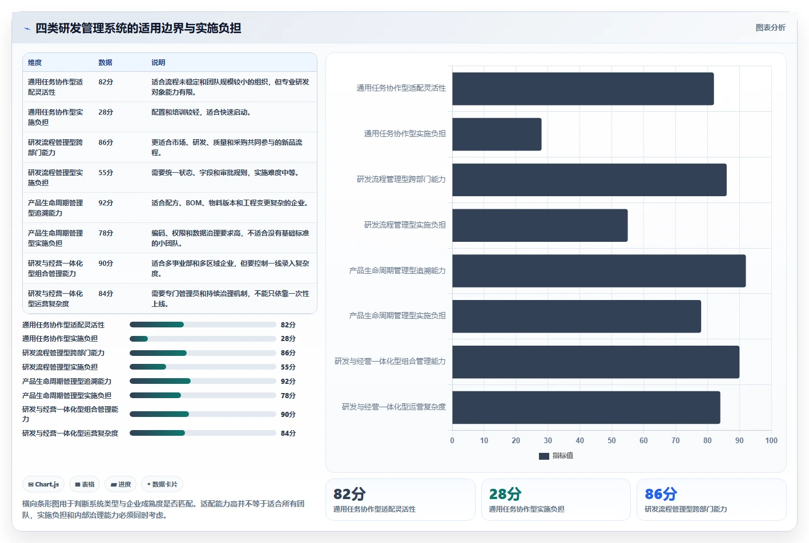
Task: Click the chart bar for 研发流程管理型跨部门能力
Action: pos(589,180)
